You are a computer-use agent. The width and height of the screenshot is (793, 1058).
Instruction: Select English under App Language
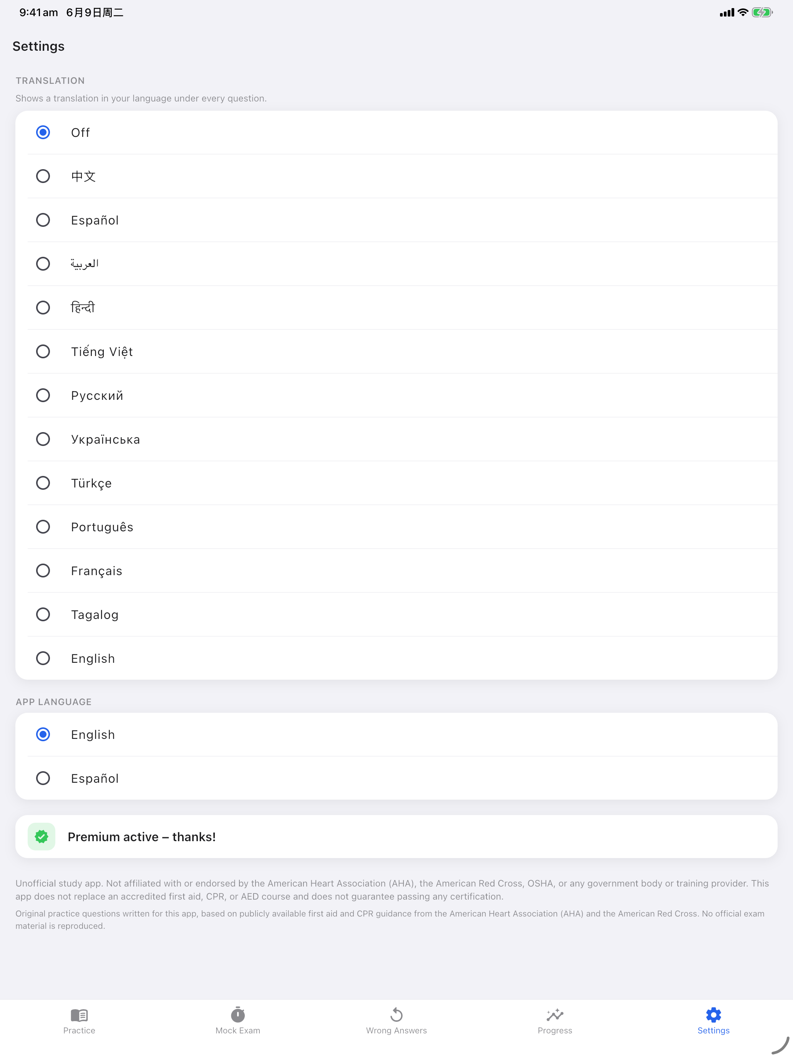point(396,735)
